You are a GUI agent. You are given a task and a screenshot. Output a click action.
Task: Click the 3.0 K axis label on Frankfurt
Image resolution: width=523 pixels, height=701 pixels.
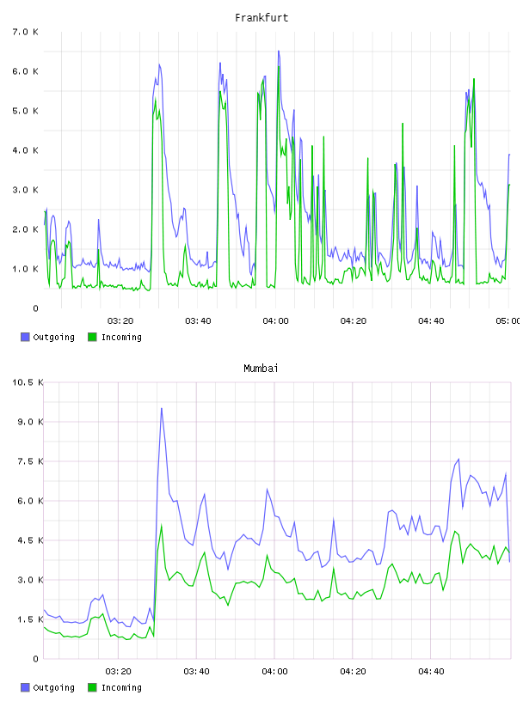[x=26, y=190]
